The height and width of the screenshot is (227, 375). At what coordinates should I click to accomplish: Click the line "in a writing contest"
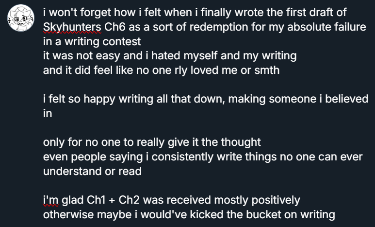(92, 42)
